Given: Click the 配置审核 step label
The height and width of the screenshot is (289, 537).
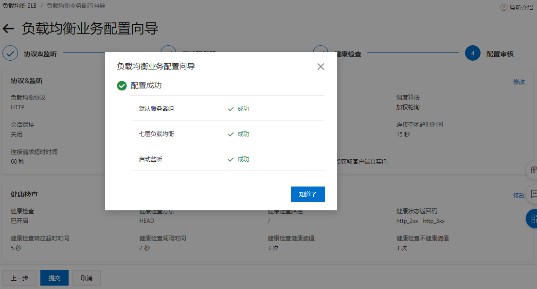Looking at the screenshot, I should pos(500,54).
